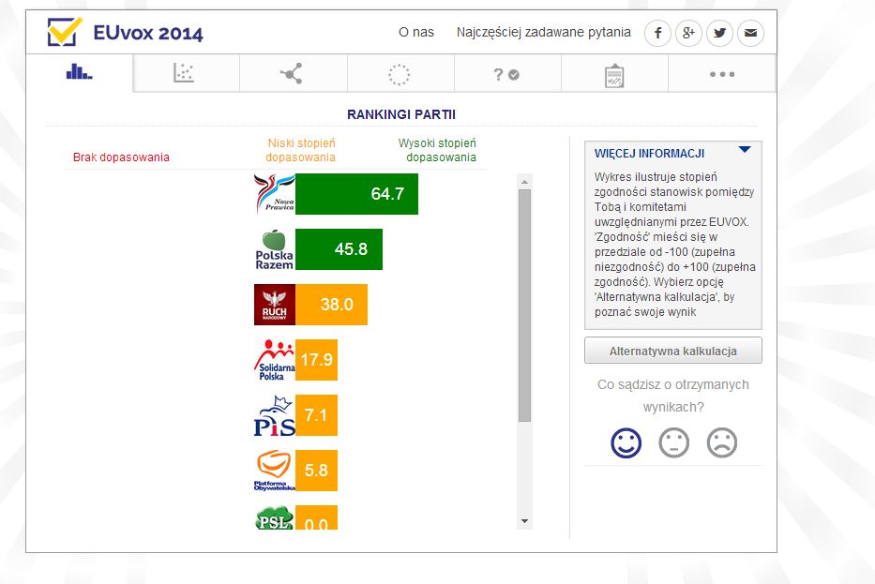The height and width of the screenshot is (584, 875).
Task: Click the Solidarna Polska party logo
Action: (275, 360)
